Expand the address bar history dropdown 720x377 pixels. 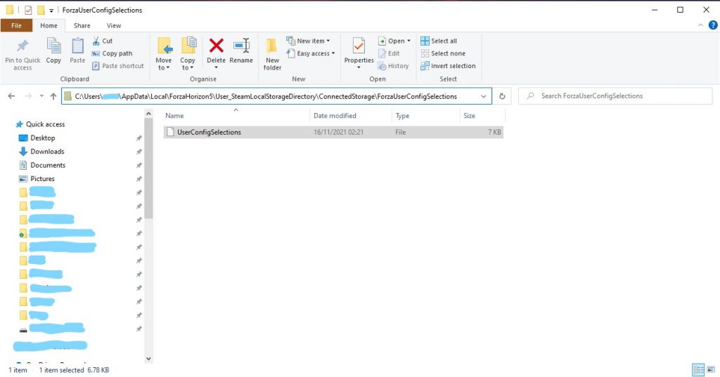click(x=484, y=96)
